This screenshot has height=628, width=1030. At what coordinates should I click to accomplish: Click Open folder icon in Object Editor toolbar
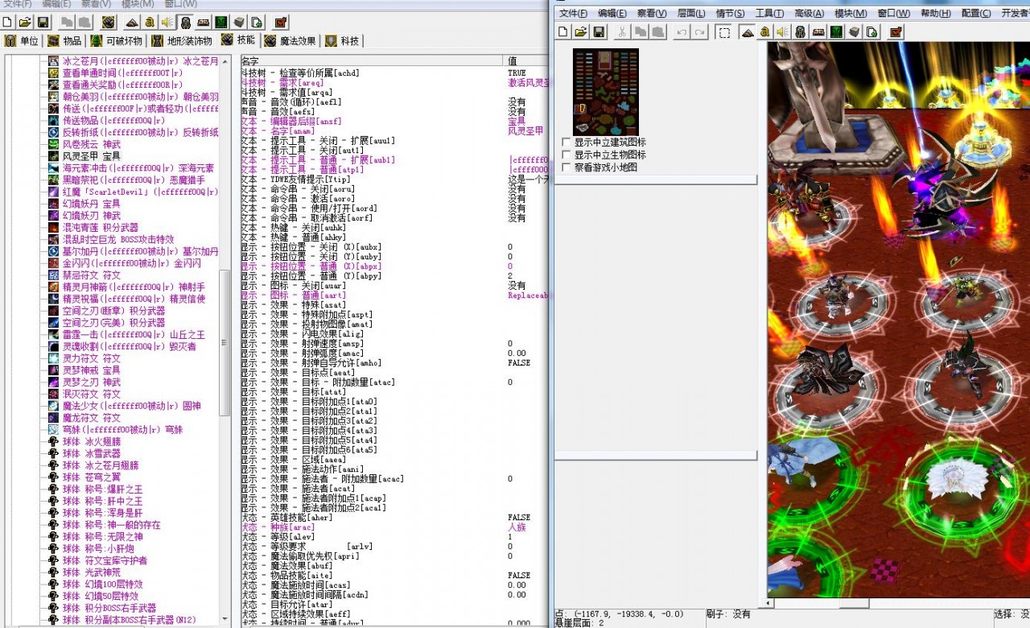(25, 22)
